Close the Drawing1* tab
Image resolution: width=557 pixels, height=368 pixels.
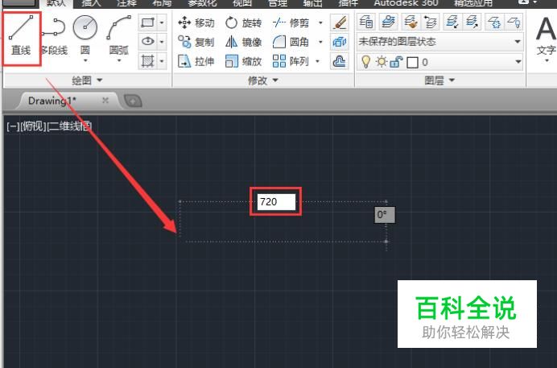(x=105, y=101)
